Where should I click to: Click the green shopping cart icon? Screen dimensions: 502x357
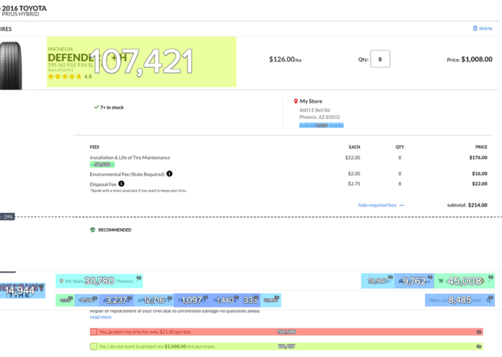[x=441, y=281]
